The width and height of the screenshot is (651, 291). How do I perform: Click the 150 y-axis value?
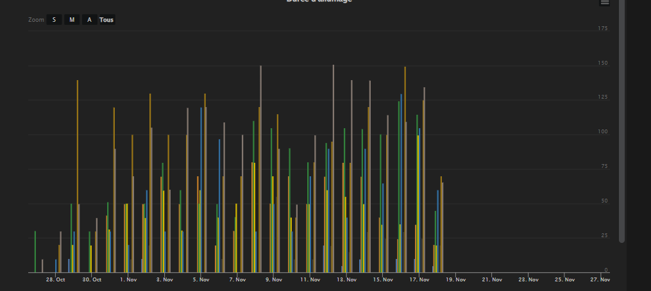603,63
